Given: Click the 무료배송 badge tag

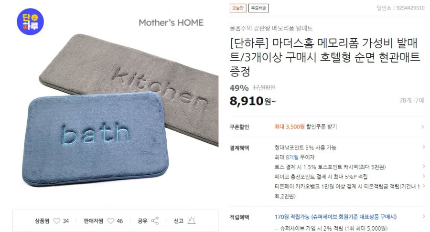Looking at the screenshot, I should click(x=258, y=8).
